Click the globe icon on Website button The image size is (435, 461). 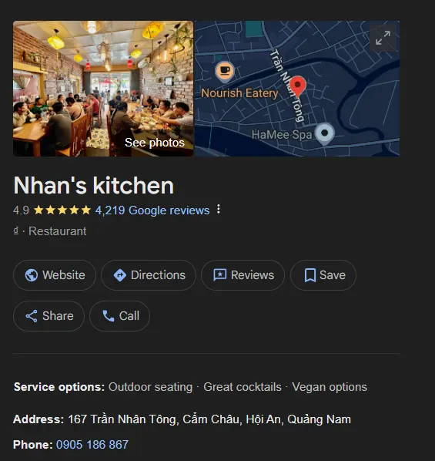[31, 275]
